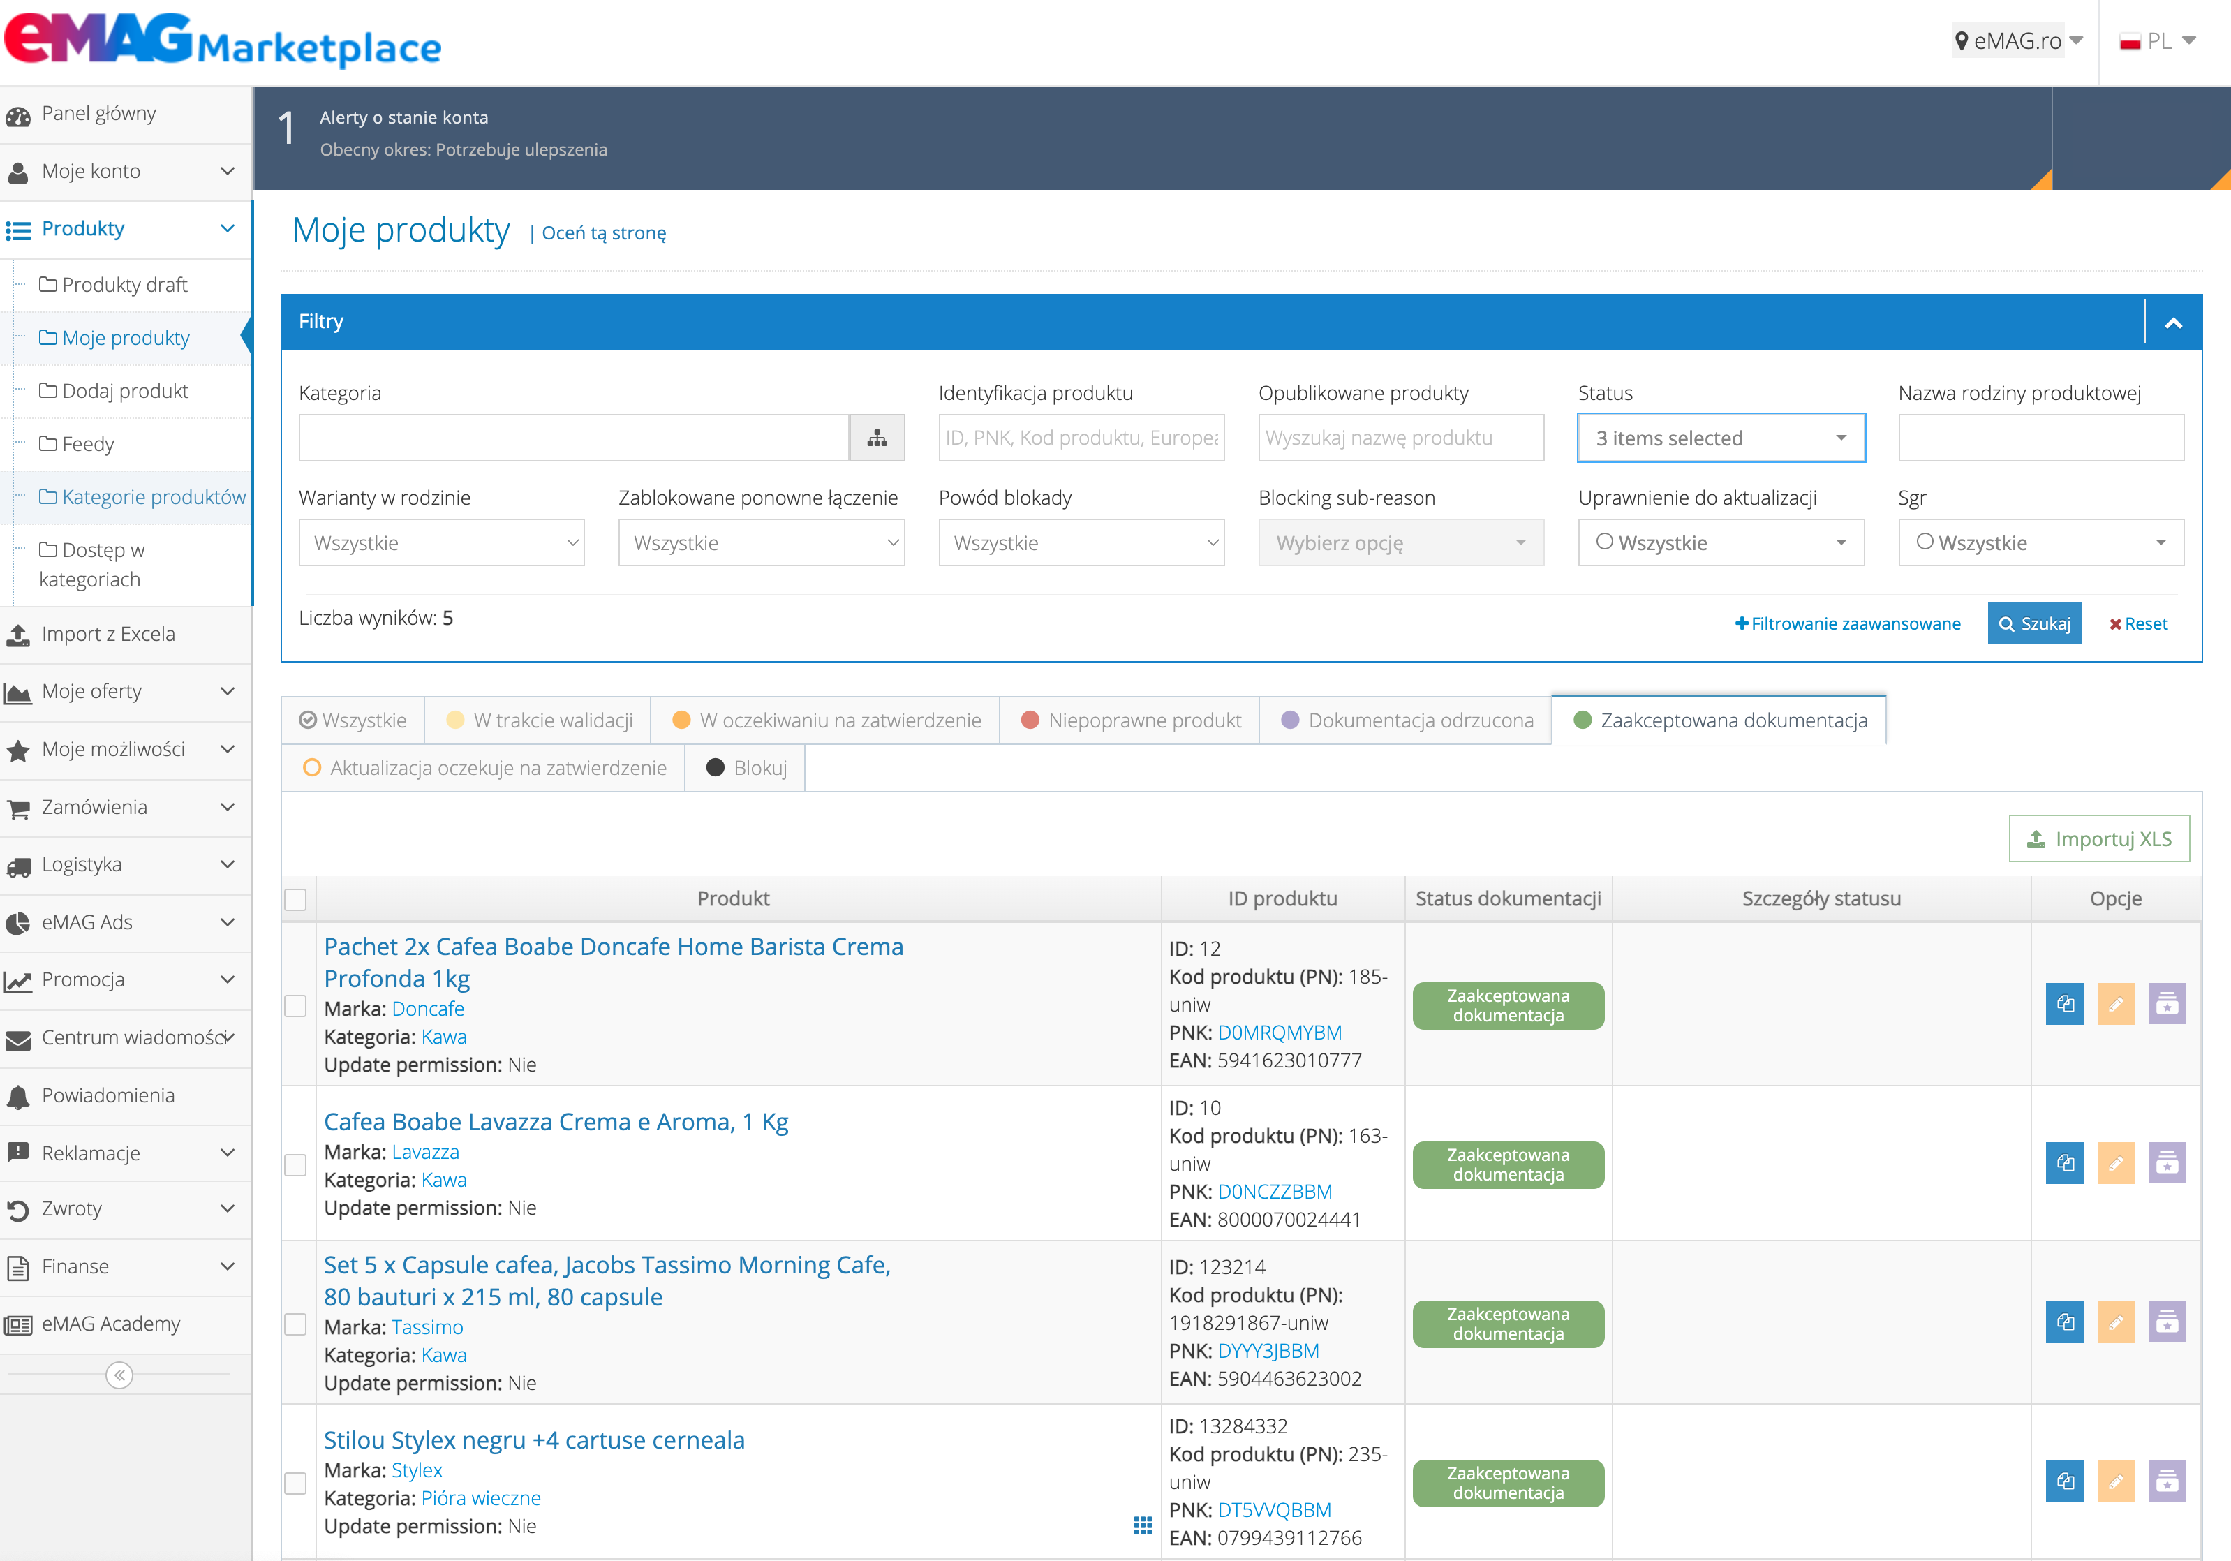Click the blue copy icon for Lavazza product
Viewport: 2231px width, 1561px height.
[2064, 1164]
